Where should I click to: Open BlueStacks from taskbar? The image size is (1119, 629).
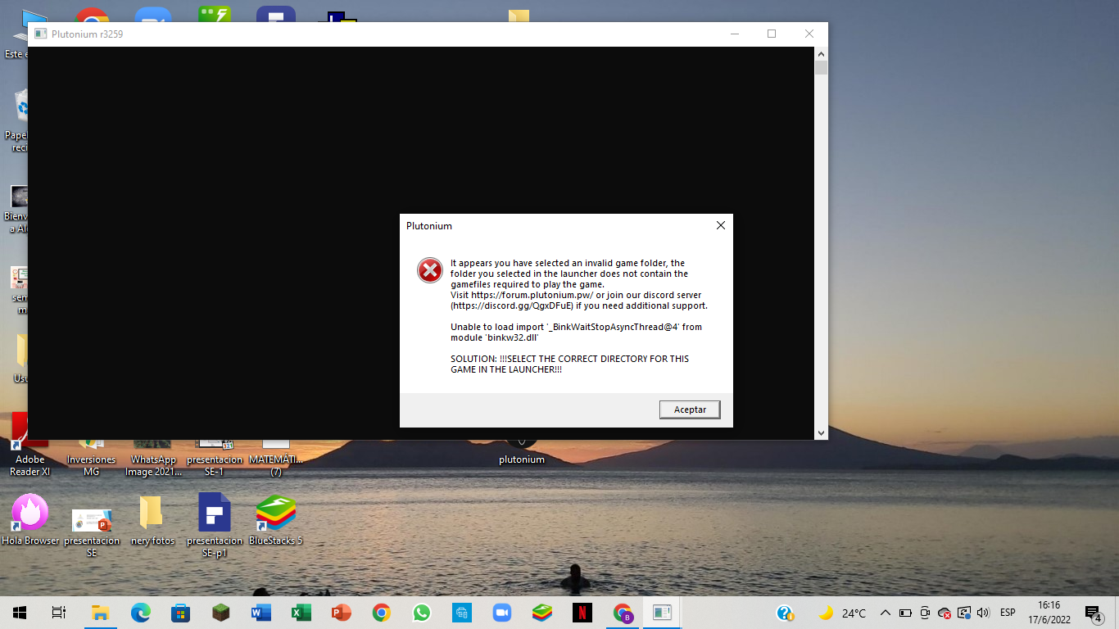(x=541, y=613)
